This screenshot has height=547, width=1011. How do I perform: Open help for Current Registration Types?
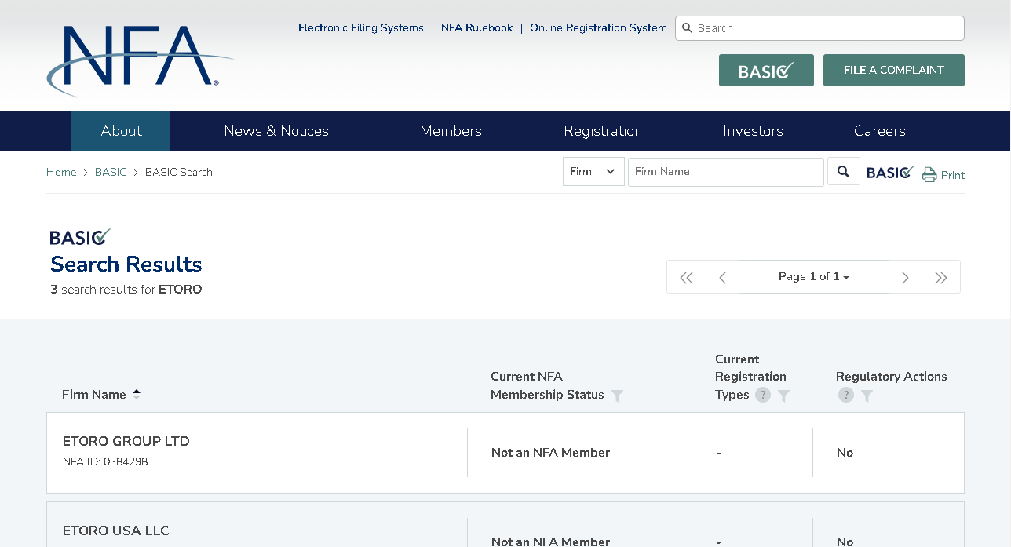point(763,395)
